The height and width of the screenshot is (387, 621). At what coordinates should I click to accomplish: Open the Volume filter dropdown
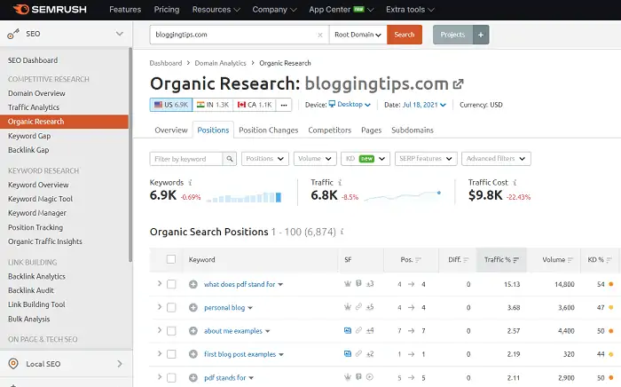click(x=315, y=159)
